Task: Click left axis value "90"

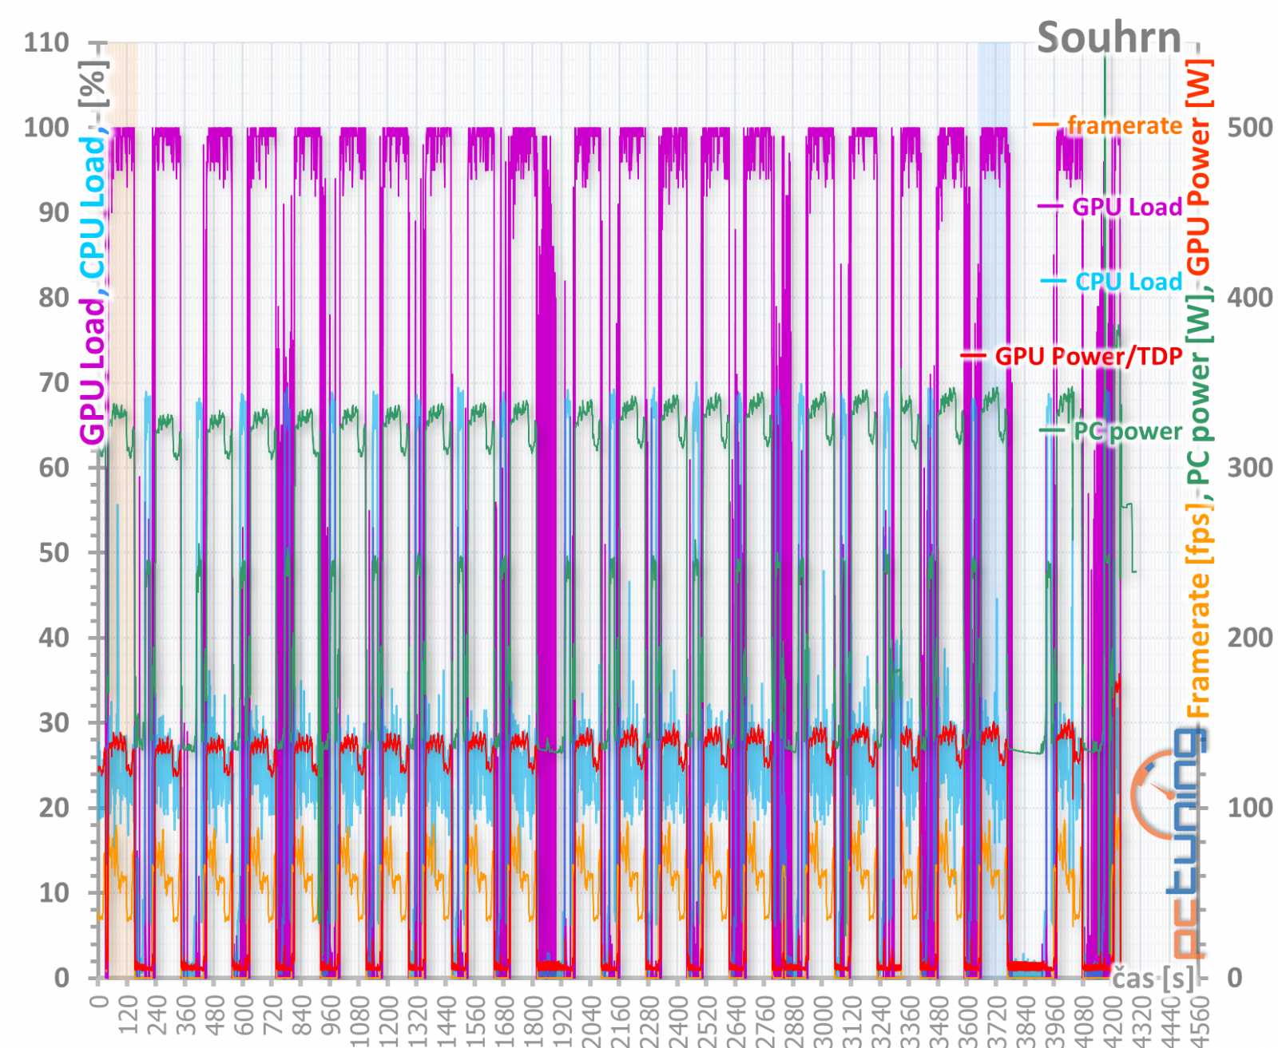Action: click(x=54, y=212)
